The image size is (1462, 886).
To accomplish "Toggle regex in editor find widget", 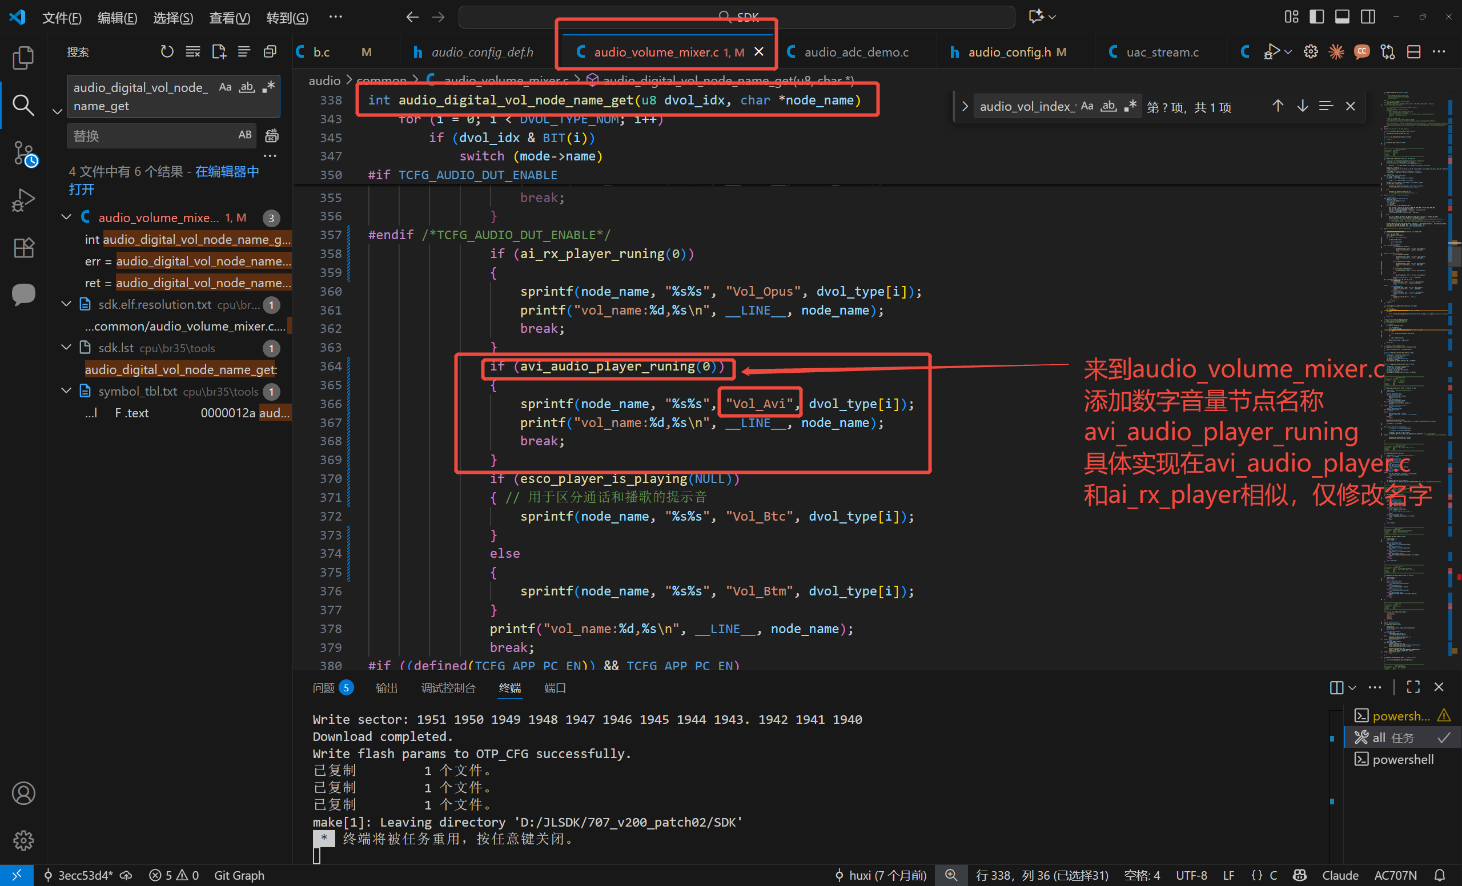I will [x=1130, y=106].
